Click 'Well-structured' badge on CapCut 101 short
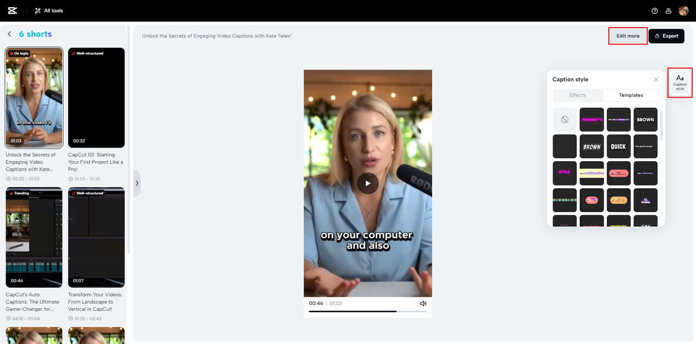The image size is (696, 344). (x=88, y=53)
